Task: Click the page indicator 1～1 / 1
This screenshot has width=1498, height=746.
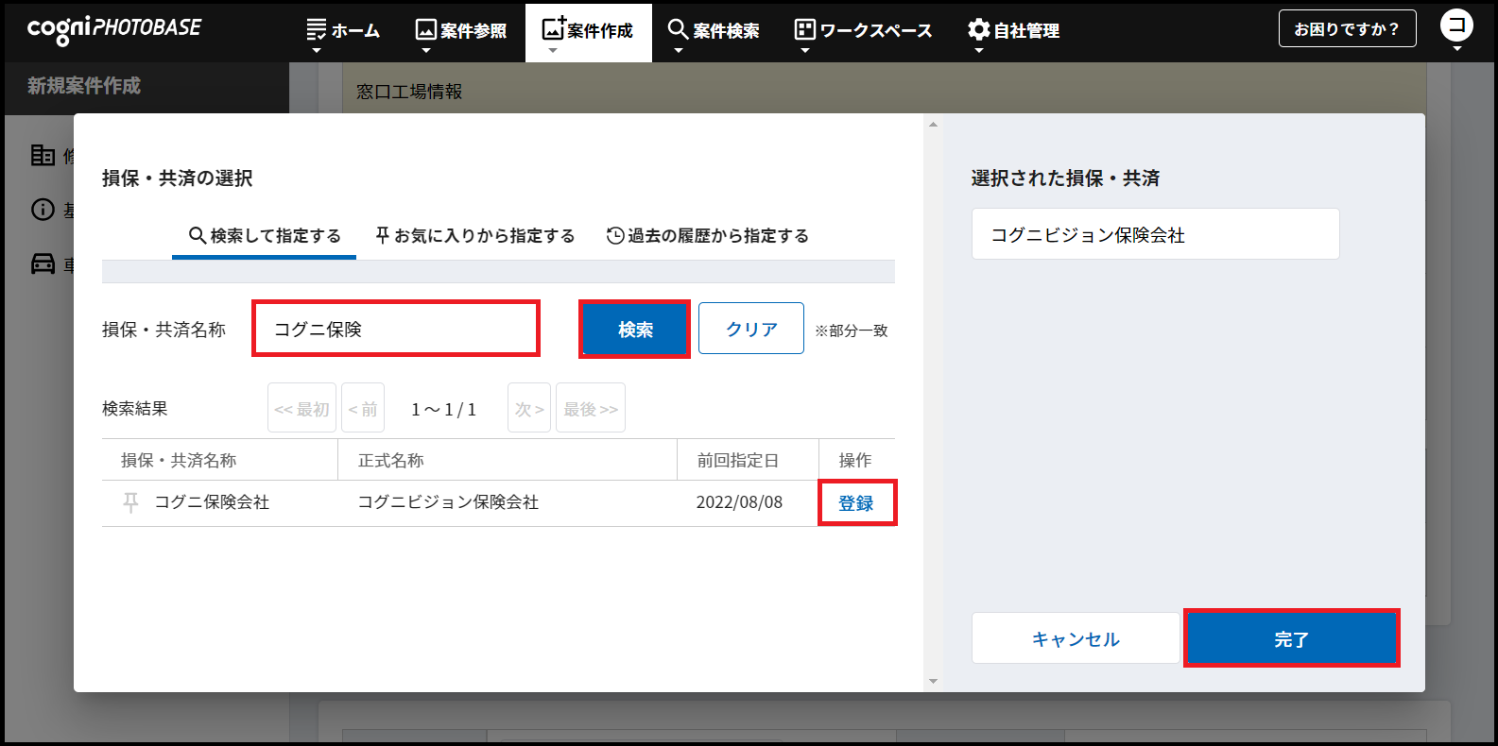Action: [444, 409]
